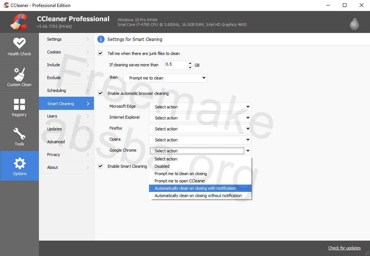Select the Smart Cleaning options page
This screenshot has width=370, height=256.
(x=66, y=103)
